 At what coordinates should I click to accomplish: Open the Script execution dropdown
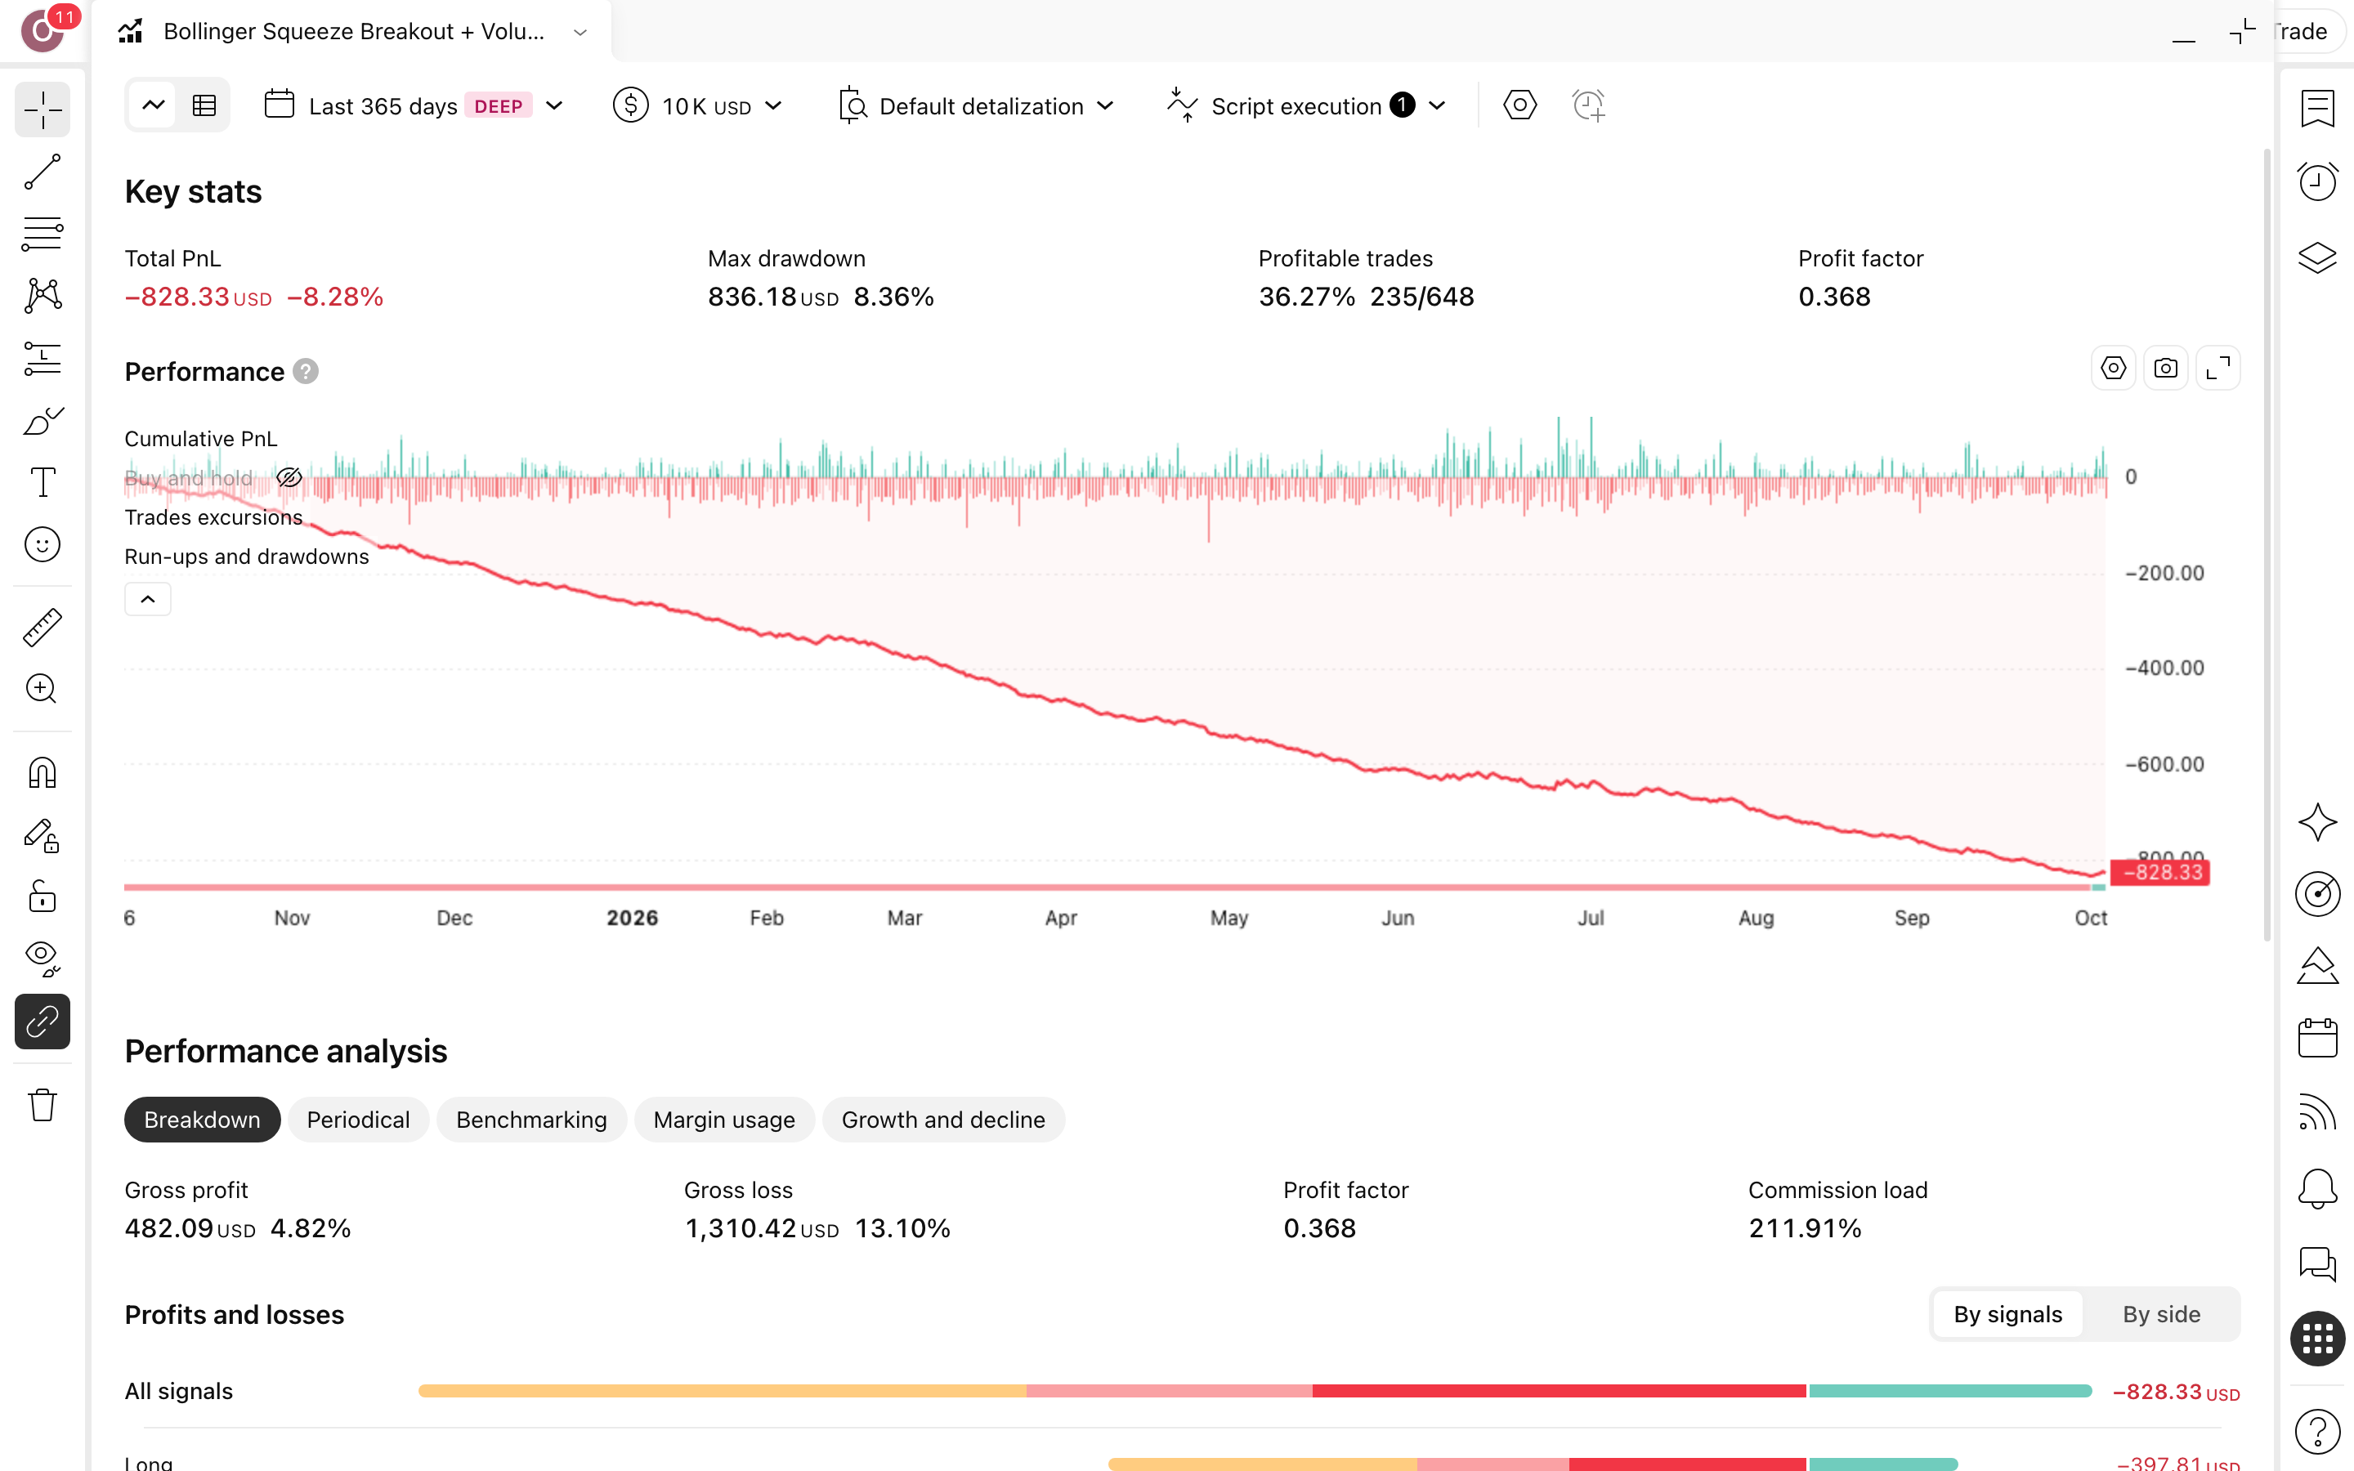pos(1307,105)
